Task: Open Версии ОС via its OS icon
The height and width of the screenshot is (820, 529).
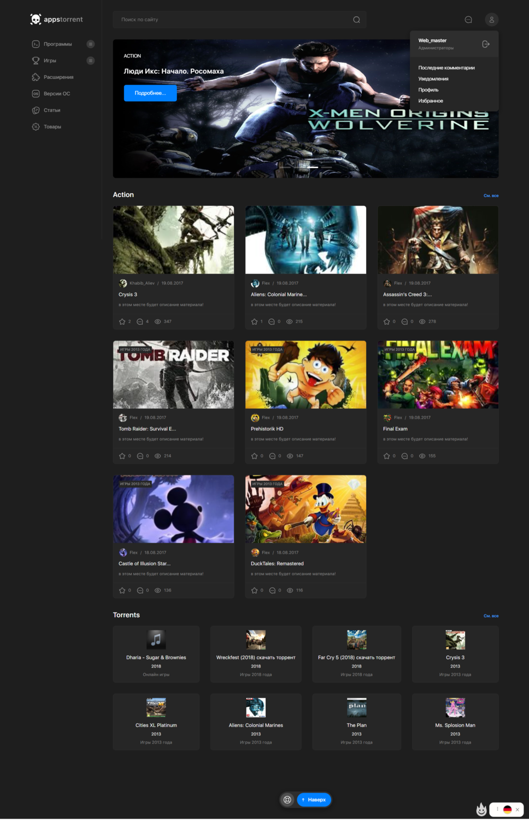Action: tap(36, 93)
